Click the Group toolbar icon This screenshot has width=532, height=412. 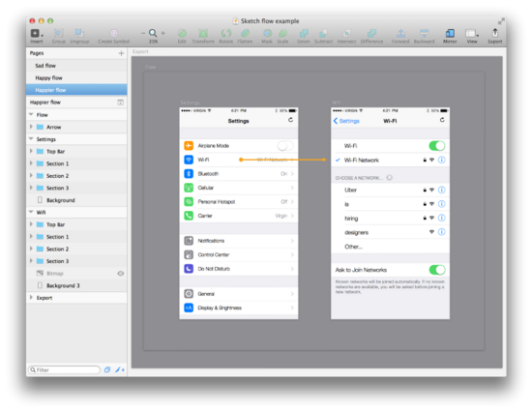tap(58, 33)
